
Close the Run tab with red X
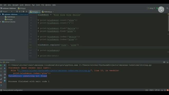pos(1,82)
